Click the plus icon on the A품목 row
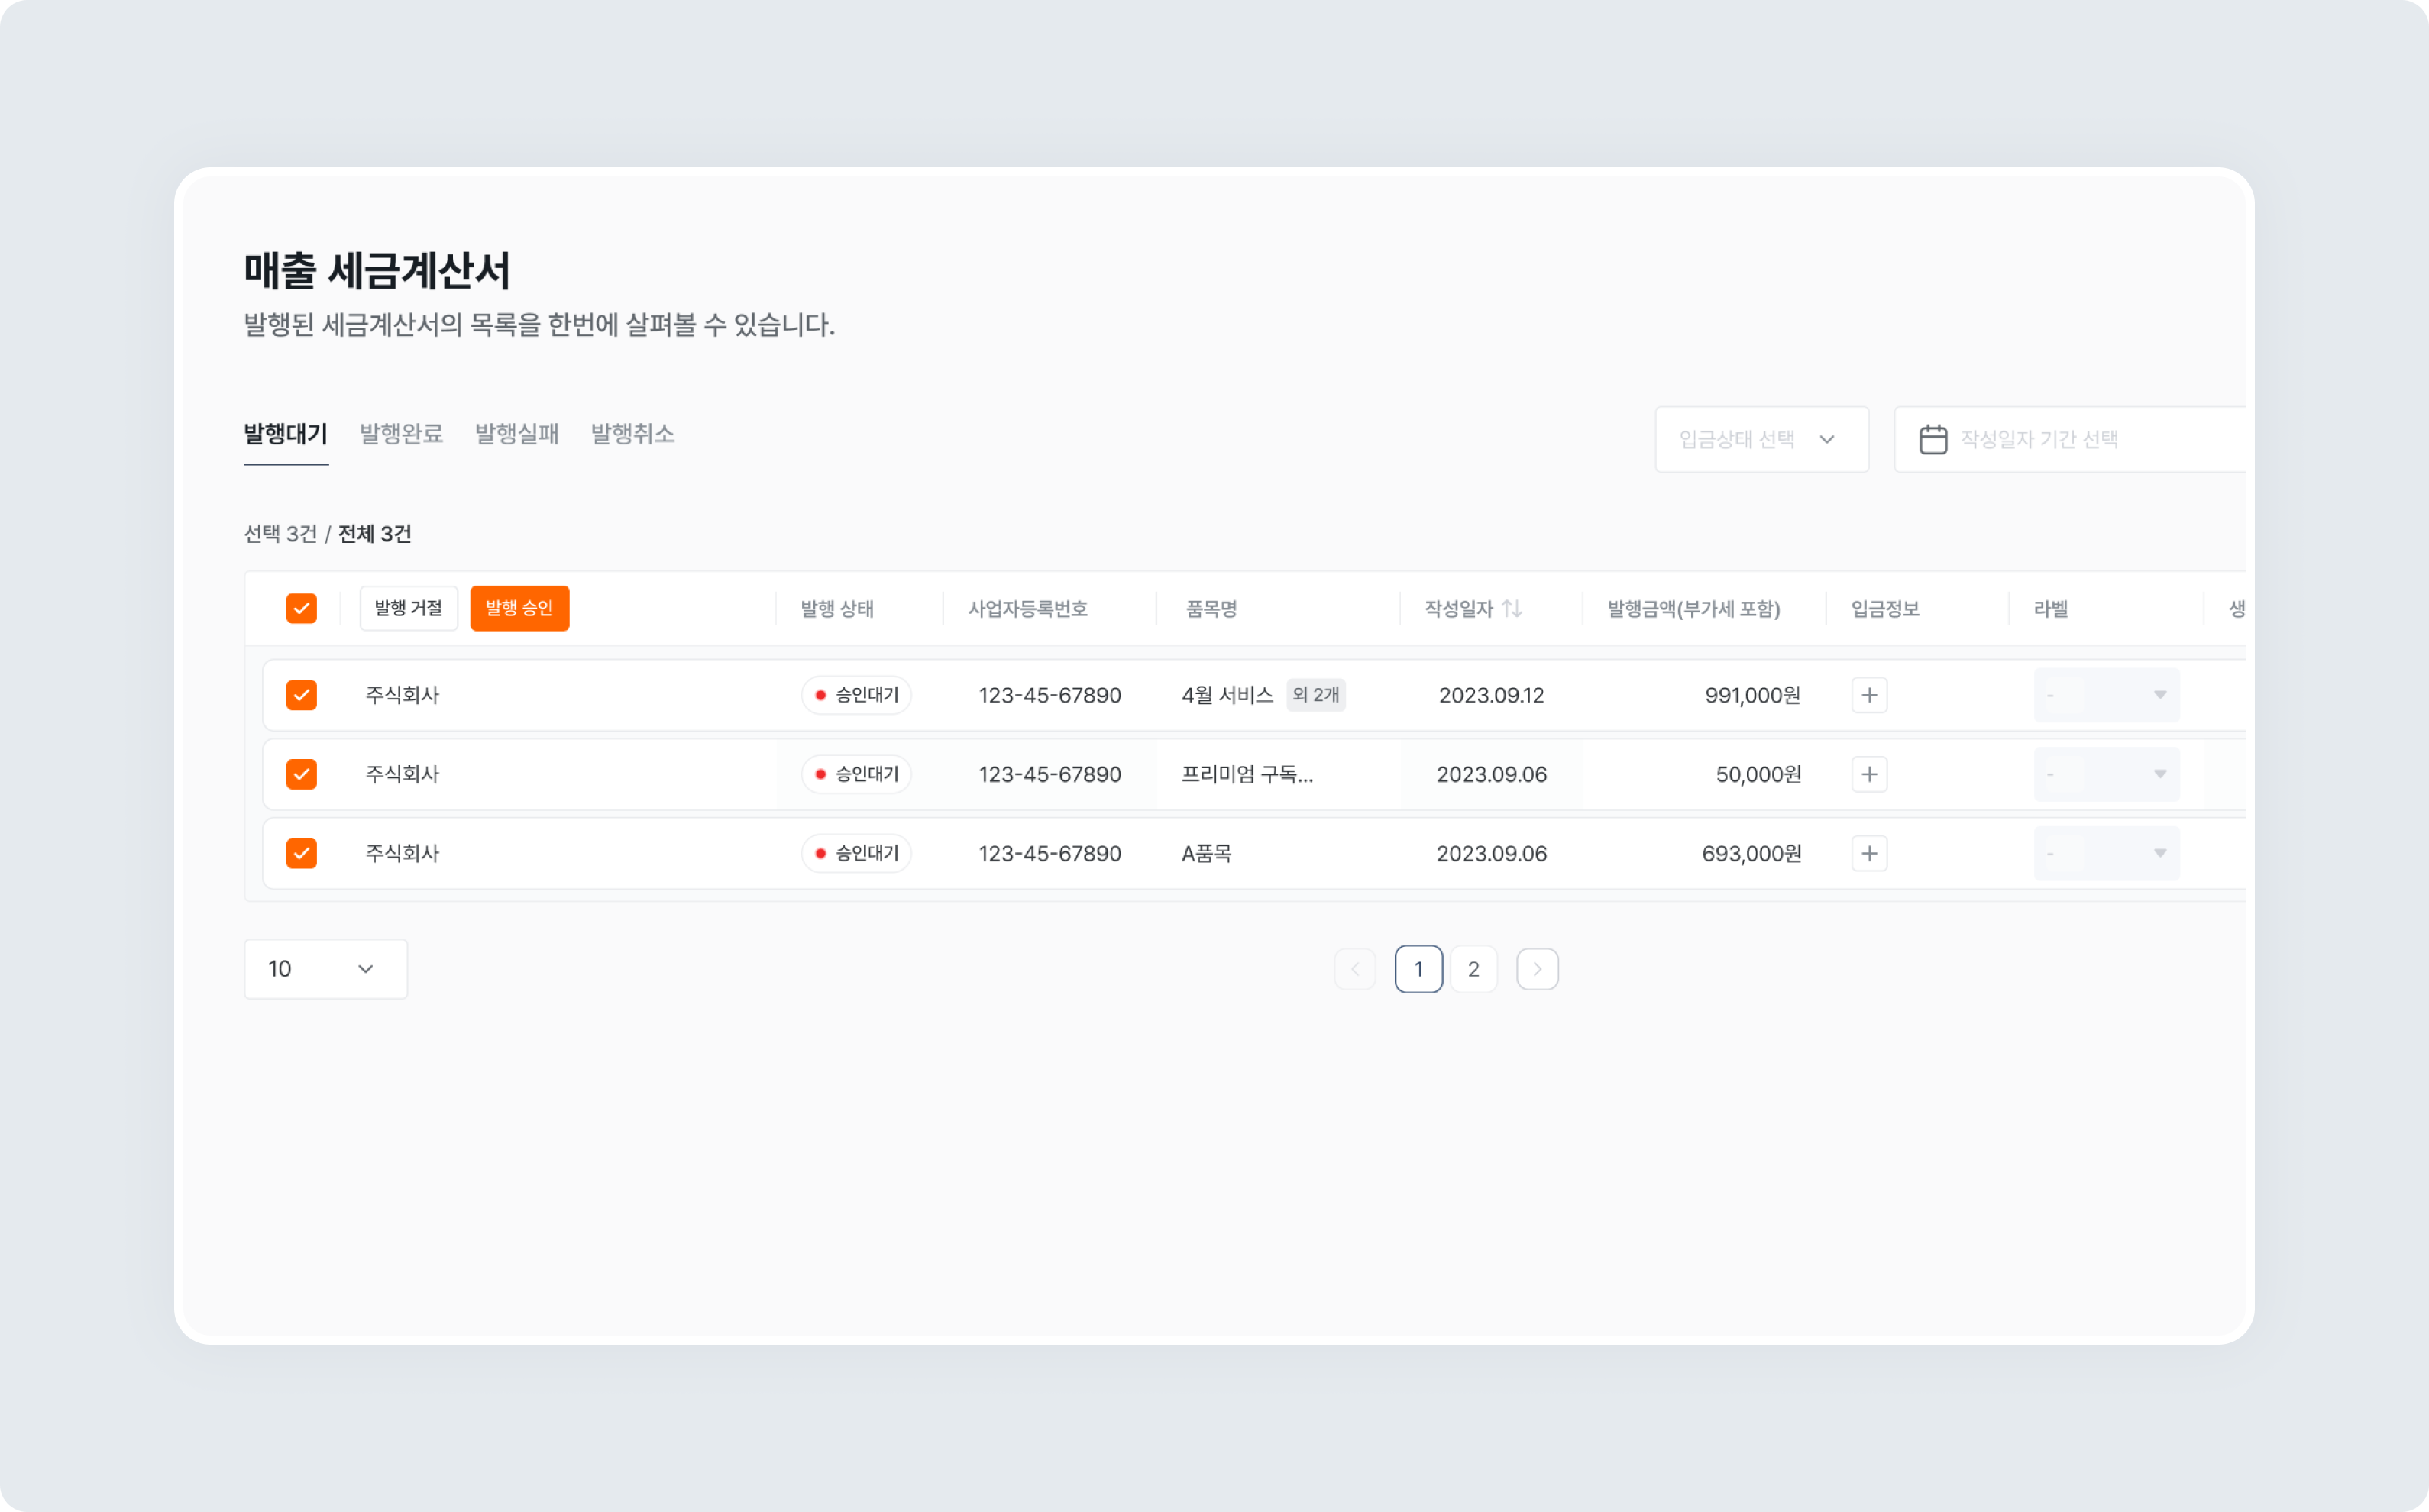Viewport: 2429px width, 1512px height. point(1870,853)
